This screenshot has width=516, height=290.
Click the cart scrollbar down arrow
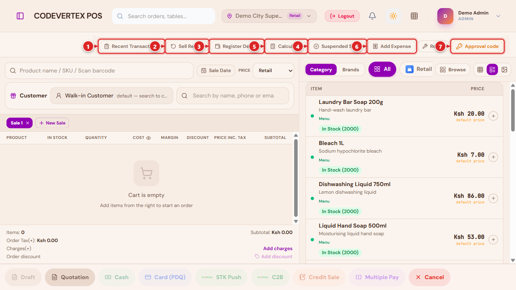pos(296,221)
